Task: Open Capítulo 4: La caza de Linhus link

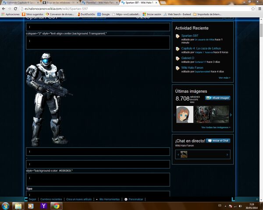Action: (201, 49)
